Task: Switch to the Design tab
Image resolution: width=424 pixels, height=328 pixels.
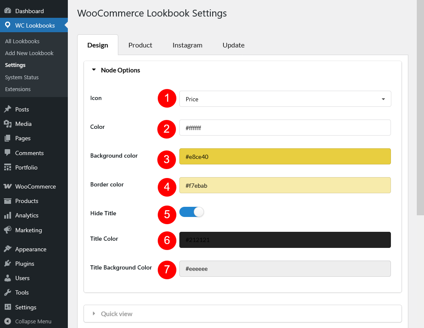Action: click(98, 45)
